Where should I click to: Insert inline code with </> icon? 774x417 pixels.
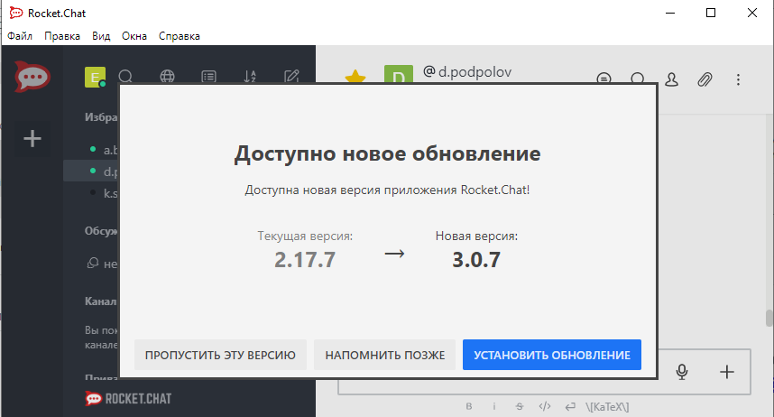click(545, 406)
